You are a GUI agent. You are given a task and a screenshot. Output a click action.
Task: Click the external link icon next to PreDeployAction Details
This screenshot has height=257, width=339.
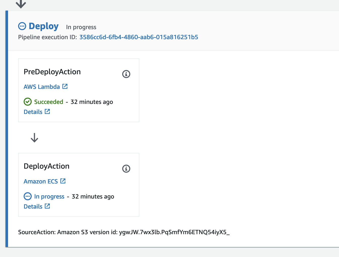tap(47, 111)
